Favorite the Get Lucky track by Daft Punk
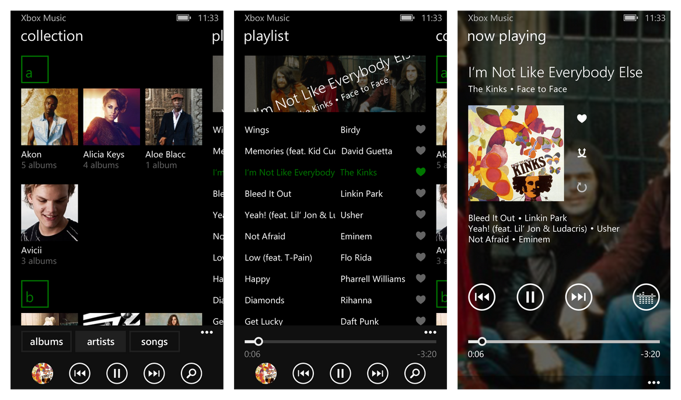The height and width of the screenshot is (400, 681). click(420, 321)
